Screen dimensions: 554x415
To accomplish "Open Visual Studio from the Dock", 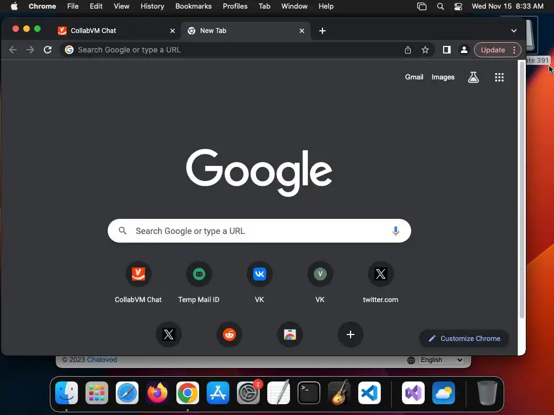I will click(413, 393).
